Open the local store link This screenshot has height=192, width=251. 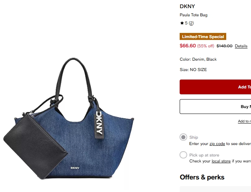pos(221,161)
